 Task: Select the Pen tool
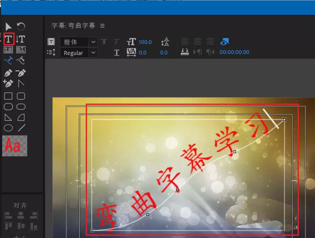pyautogui.click(x=9, y=73)
